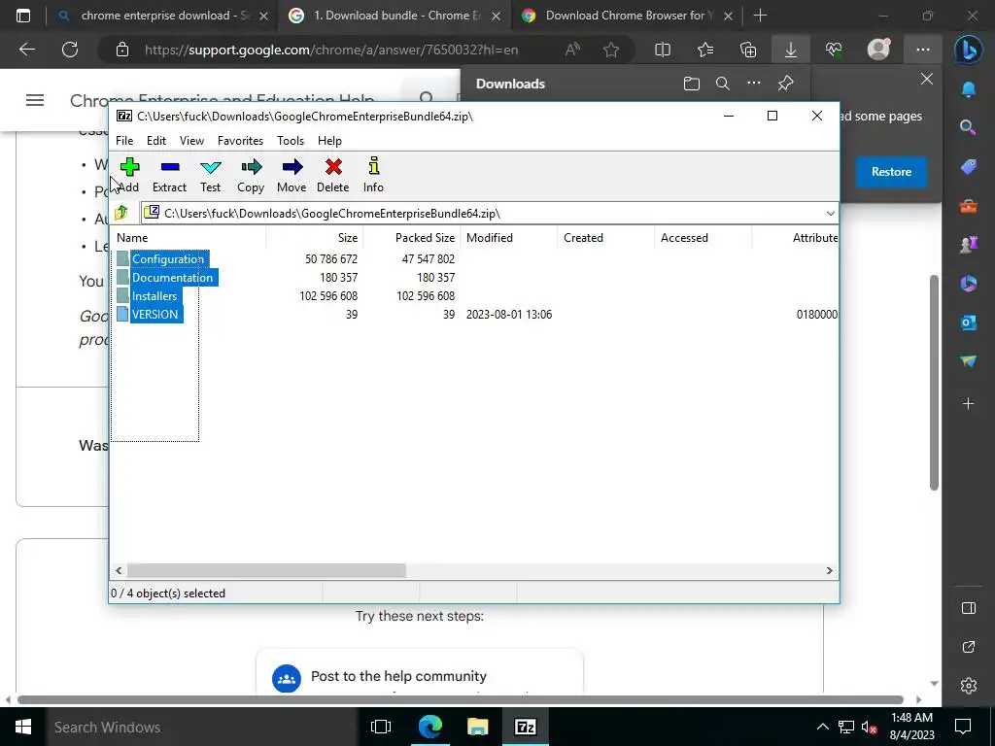Extract the archive with the Extract icon
The image size is (995, 746).
click(x=169, y=175)
